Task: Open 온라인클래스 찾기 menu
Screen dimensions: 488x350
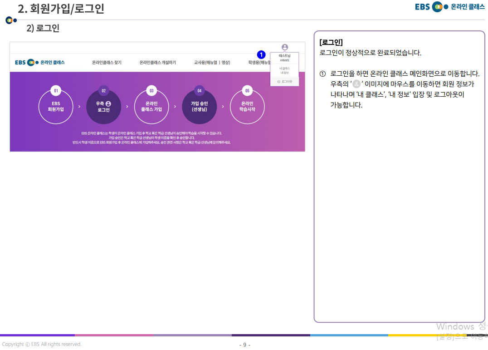Action: pos(107,63)
